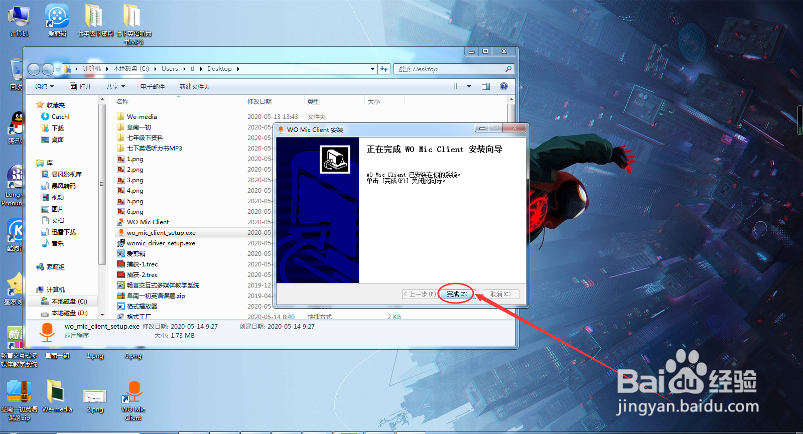Click the 取消(C) cancel button in installer
This screenshot has height=434, width=803.
pyautogui.click(x=500, y=294)
